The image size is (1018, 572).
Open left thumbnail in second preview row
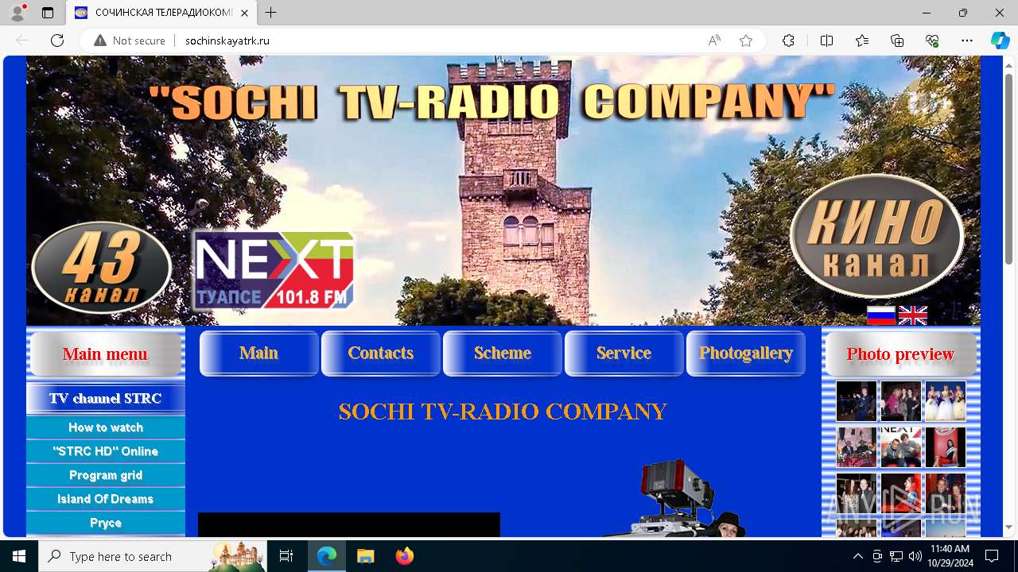(x=857, y=446)
